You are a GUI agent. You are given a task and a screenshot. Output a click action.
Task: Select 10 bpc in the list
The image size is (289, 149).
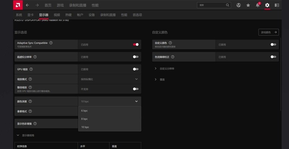click(110, 127)
